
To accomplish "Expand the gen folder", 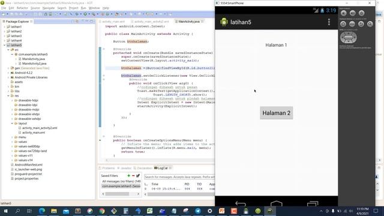I will point(8,68).
